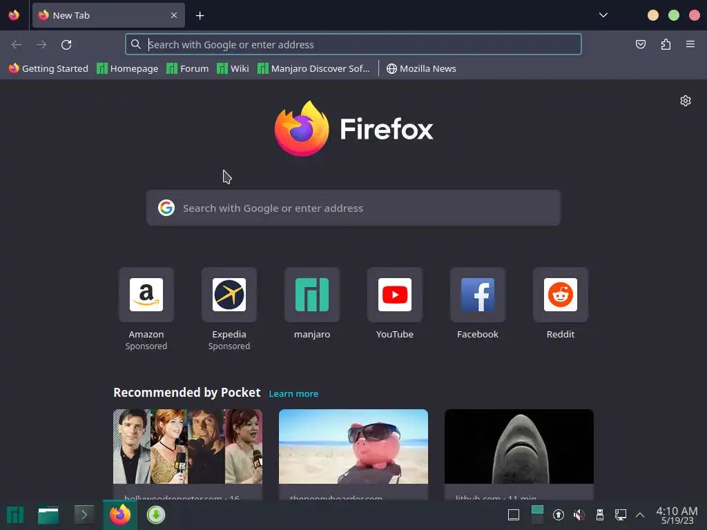
Task: Select the New Tab tab
Action: click(108, 15)
